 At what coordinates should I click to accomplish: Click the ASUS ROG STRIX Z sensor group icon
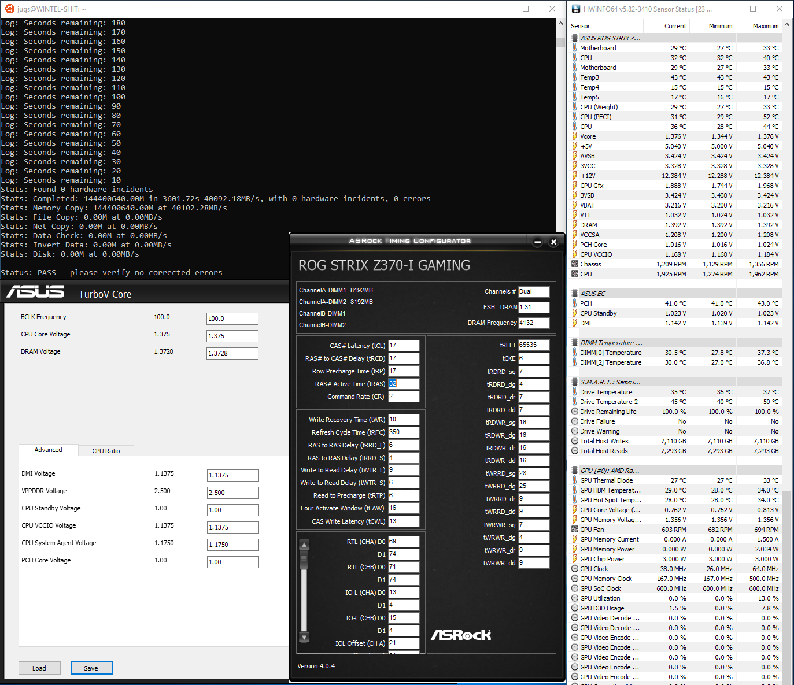click(575, 38)
